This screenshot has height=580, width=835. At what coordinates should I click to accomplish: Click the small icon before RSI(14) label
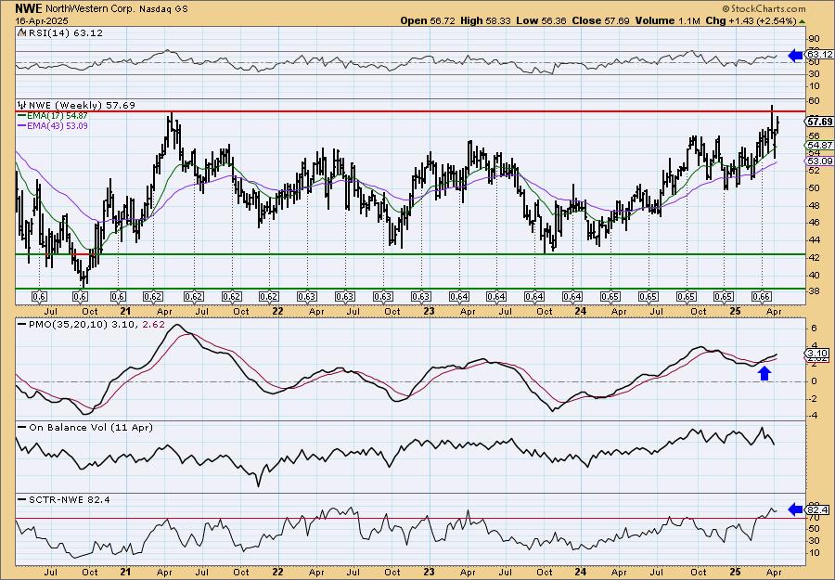click(20, 32)
